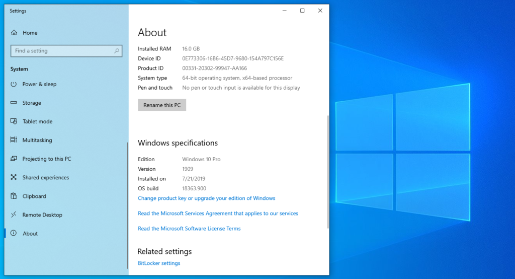The height and width of the screenshot is (279, 515).
Task: Maximize the Settings window
Action: click(302, 11)
